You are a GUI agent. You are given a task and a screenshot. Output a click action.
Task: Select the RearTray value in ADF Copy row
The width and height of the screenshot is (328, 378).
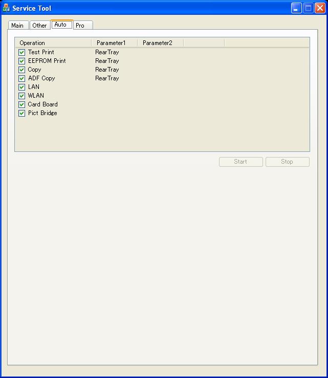click(x=107, y=78)
